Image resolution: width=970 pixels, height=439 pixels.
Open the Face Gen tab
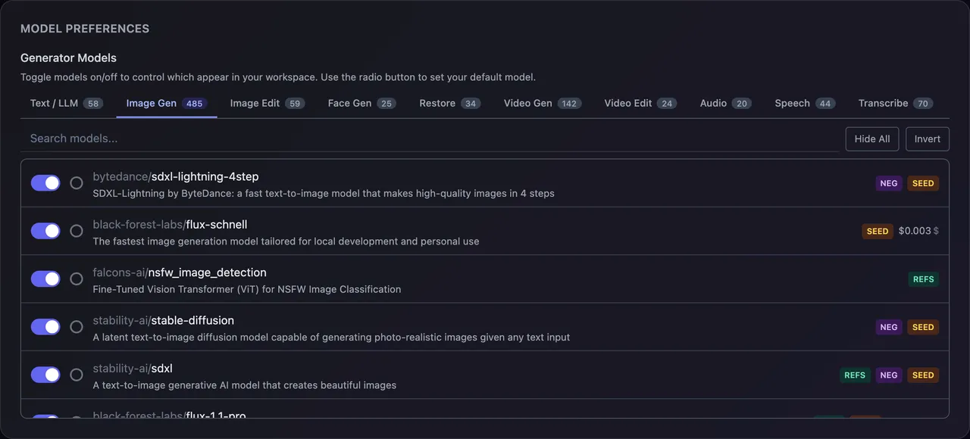[362, 103]
